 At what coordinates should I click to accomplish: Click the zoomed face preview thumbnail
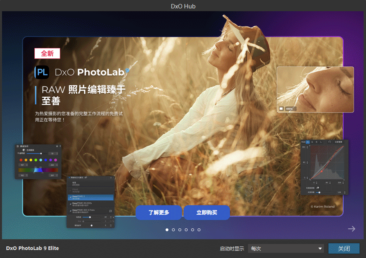[315, 89]
